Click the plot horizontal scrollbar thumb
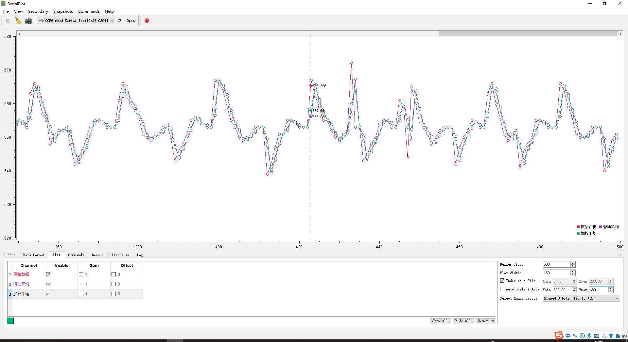This screenshot has width=628, height=342. pyautogui.click(x=528, y=34)
